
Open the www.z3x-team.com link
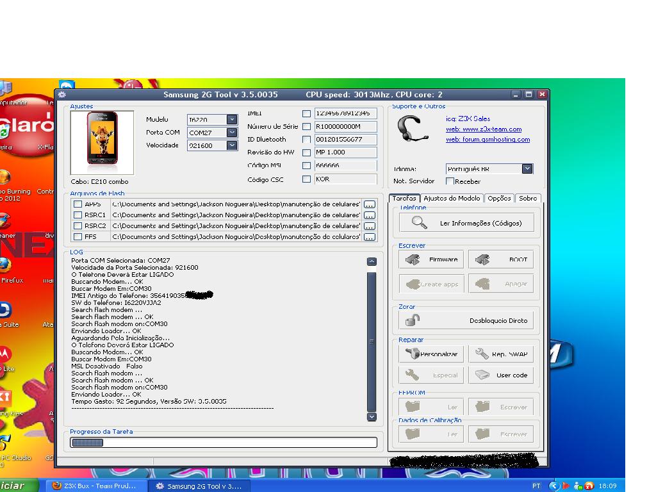click(x=484, y=129)
